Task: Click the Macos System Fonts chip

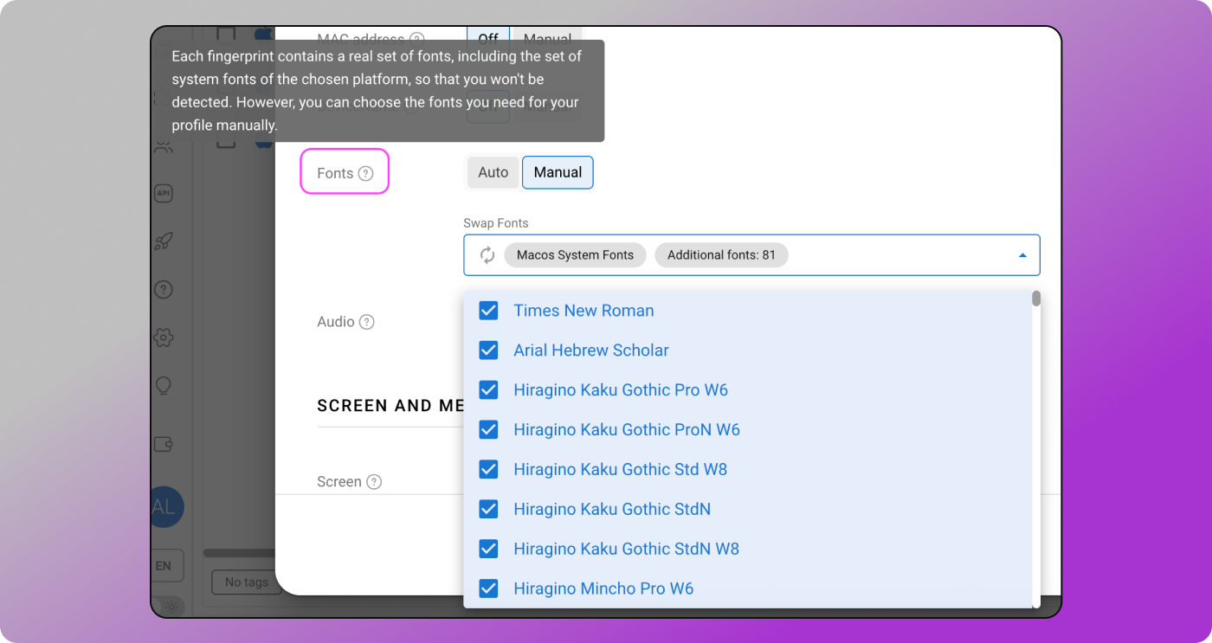Action: pyautogui.click(x=575, y=255)
